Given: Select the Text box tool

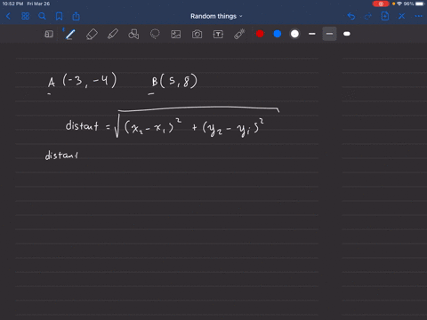Looking at the screenshot, I should tap(218, 34).
